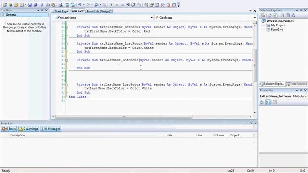308x173 pixels.
Task: Open the GotFocus method name dropdown
Action: [x=255, y=18]
